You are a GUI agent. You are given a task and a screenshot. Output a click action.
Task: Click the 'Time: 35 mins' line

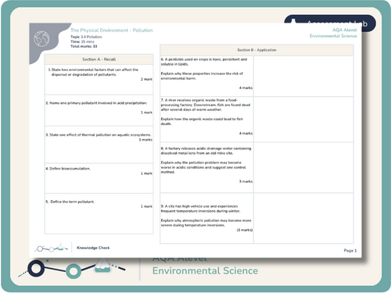point(82,41)
